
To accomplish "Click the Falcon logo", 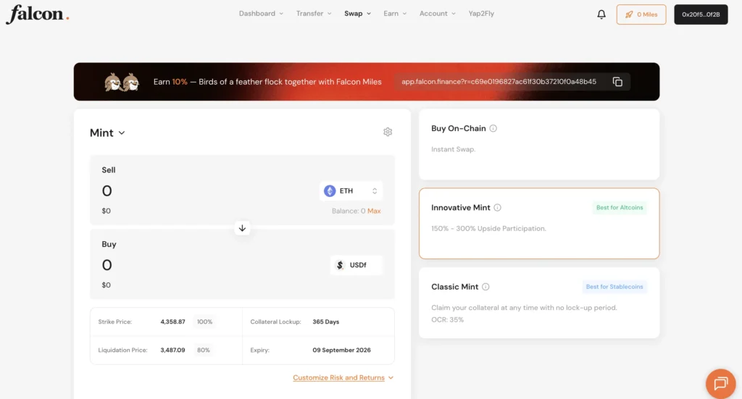I will pos(38,14).
